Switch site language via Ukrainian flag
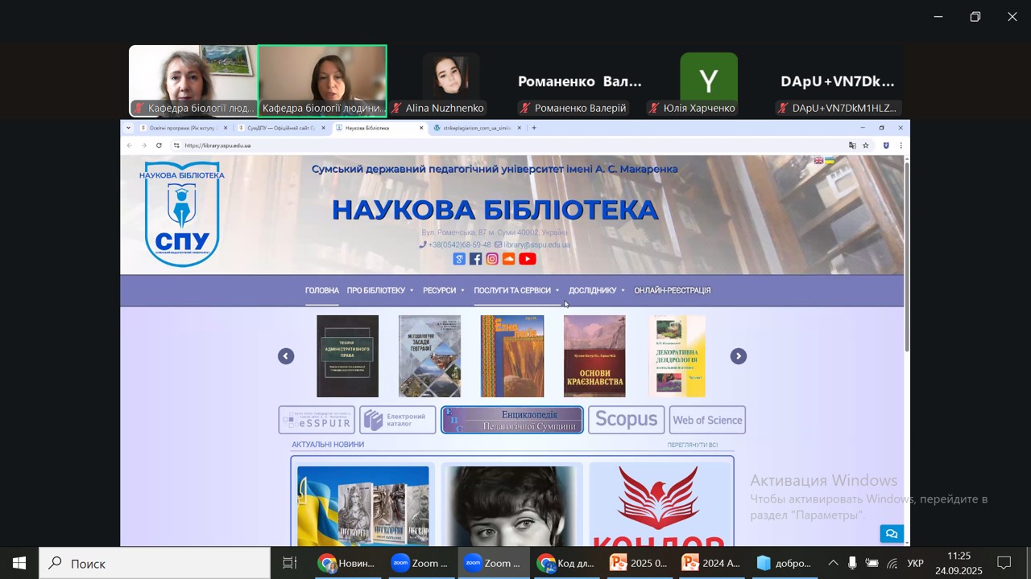The height and width of the screenshot is (579, 1031). [x=829, y=161]
